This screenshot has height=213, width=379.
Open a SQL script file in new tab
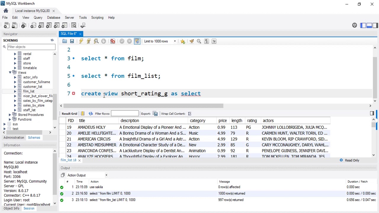coord(15,25)
